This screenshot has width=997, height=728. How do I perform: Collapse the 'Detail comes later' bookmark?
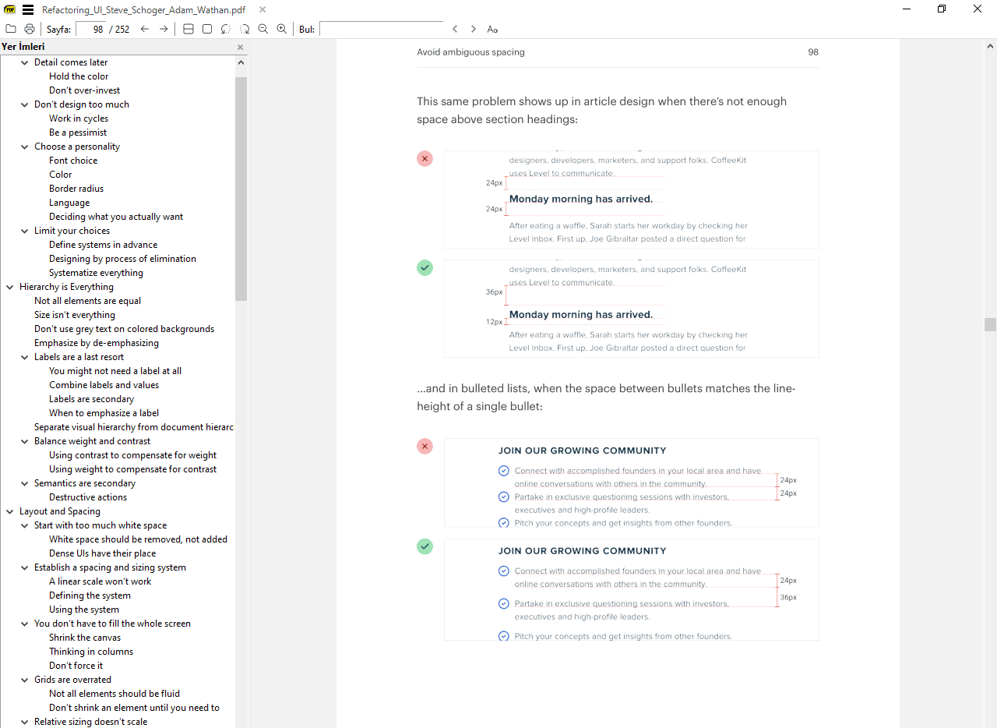[25, 62]
